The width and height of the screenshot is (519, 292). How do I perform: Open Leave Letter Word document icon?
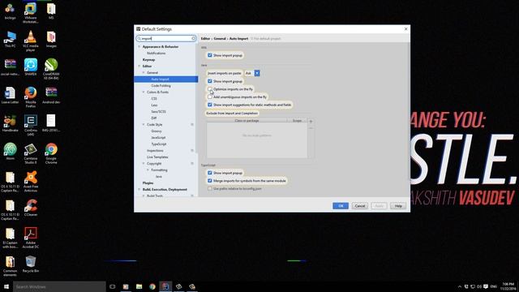[x=10, y=96]
